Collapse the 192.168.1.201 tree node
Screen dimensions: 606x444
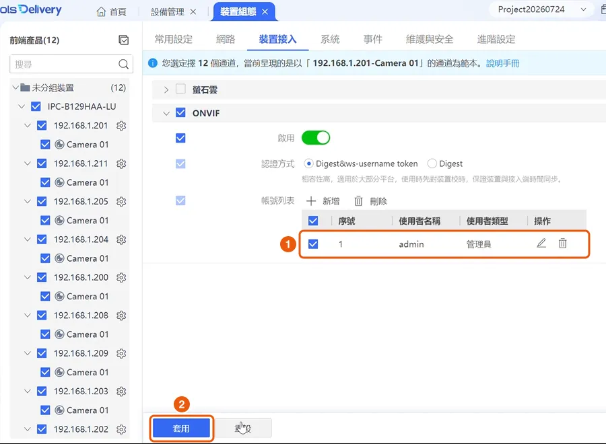pyautogui.click(x=28, y=126)
